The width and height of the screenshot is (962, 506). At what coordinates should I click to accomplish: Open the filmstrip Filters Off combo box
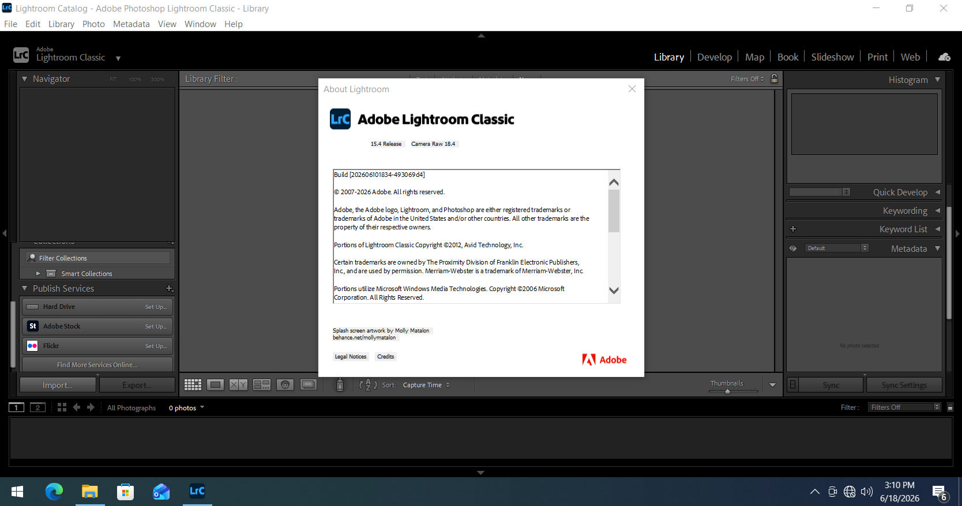[x=904, y=407]
